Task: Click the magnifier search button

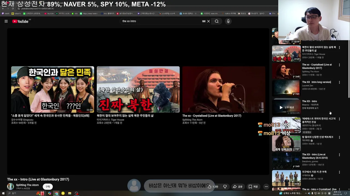Action: tap(217, 21)
